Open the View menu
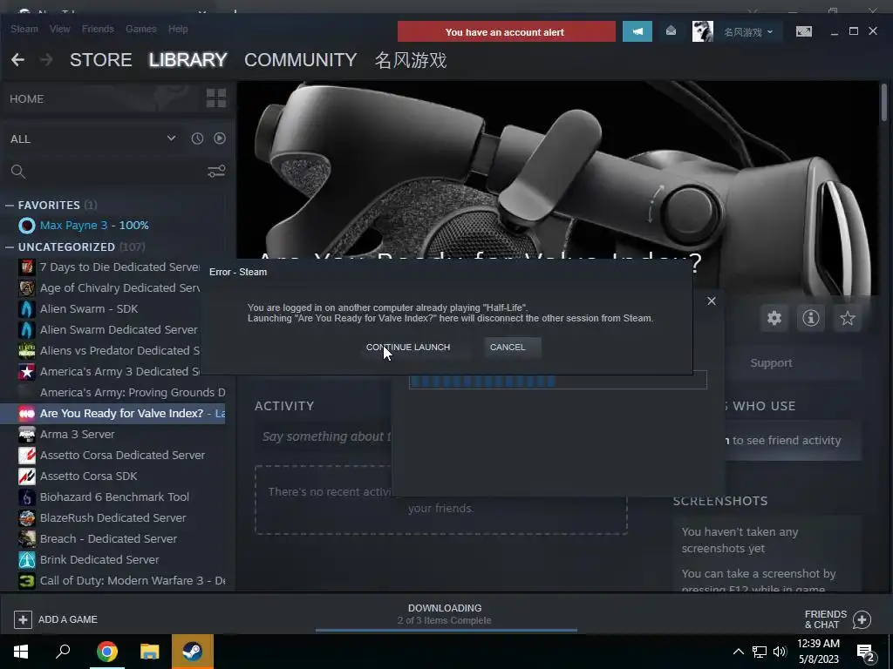Viewport: 893px width, 669px height. [x=60, y=29]
